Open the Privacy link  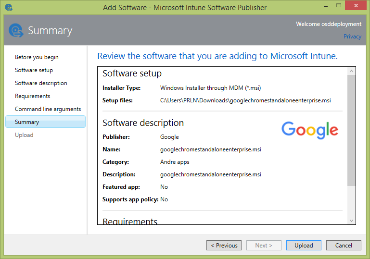tap(352, 37)
